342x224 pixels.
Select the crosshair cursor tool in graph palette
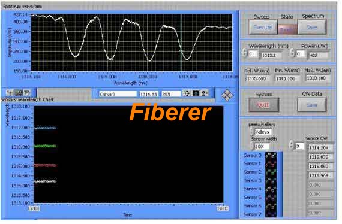click(x=10, y=93)
